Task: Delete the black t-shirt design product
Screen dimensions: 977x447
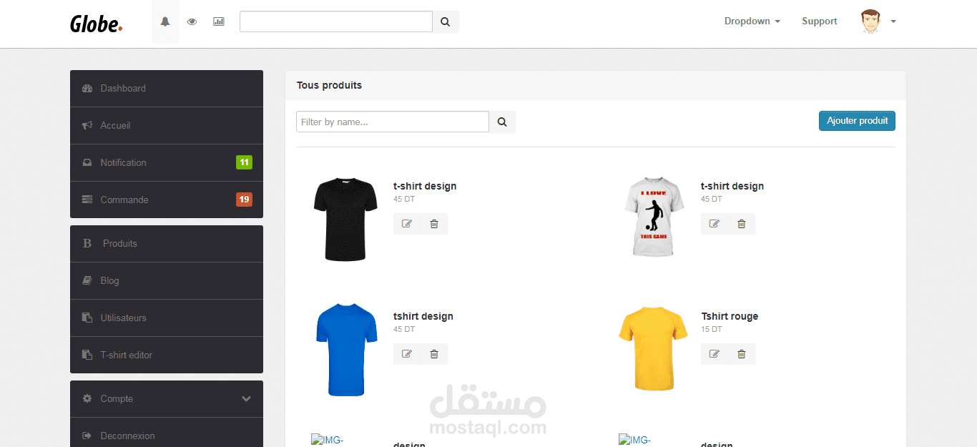Action: [434, 224]
